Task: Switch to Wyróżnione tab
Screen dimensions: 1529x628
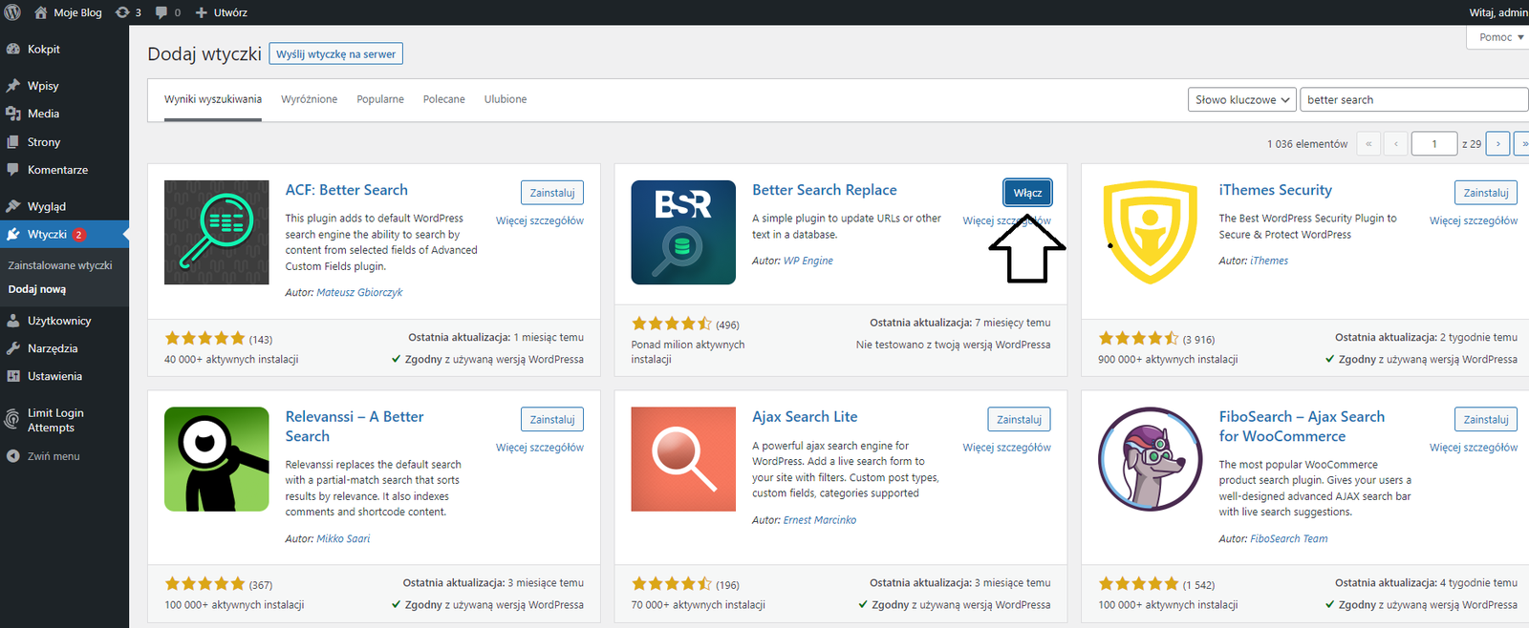Action: tap(309, 99)
